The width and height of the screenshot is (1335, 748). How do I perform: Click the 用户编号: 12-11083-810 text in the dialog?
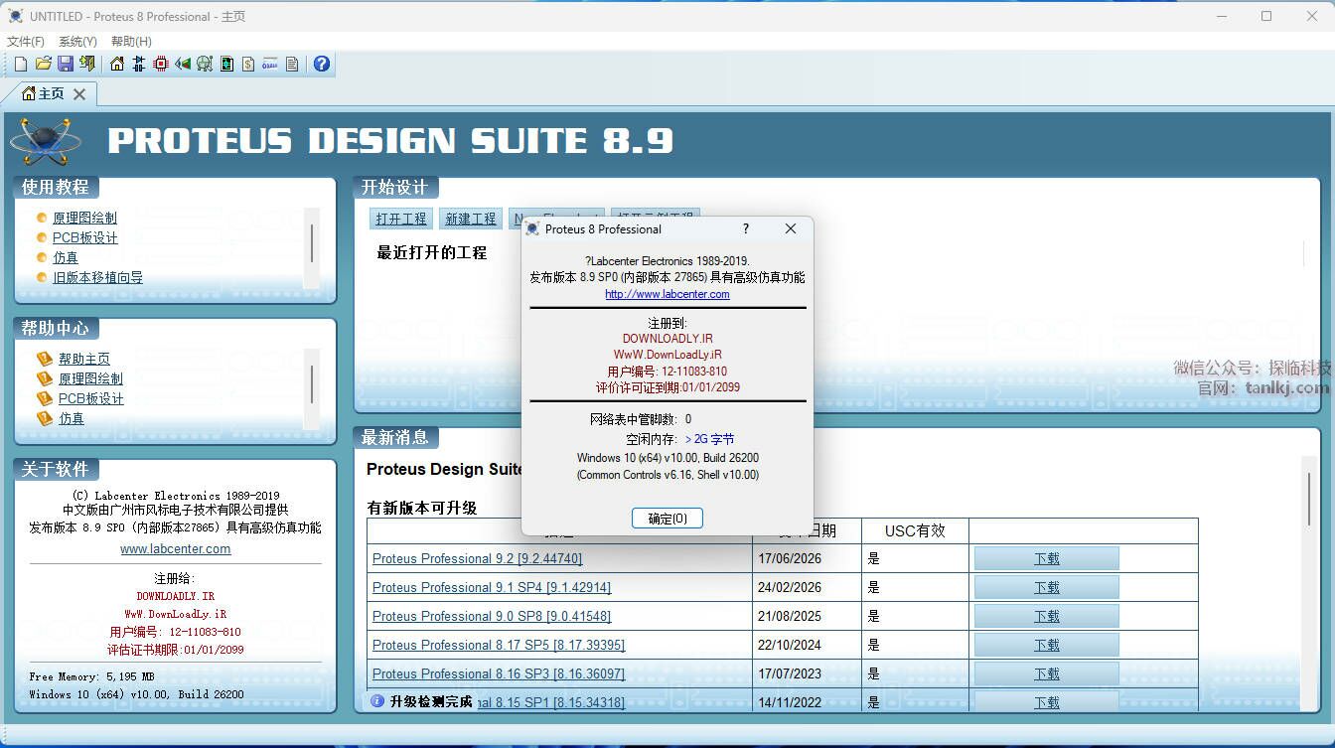[667, 372]
